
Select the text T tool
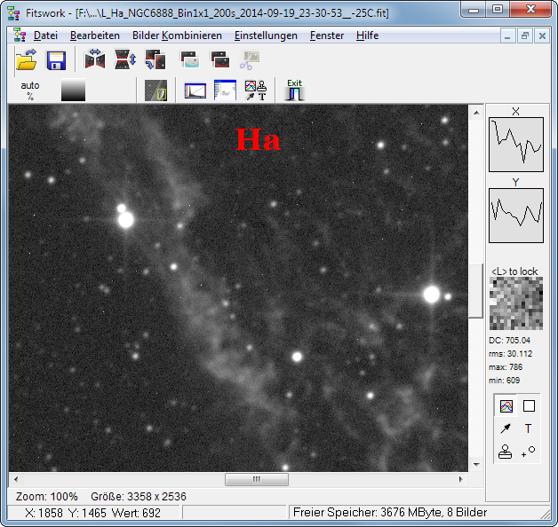(529, 429)
